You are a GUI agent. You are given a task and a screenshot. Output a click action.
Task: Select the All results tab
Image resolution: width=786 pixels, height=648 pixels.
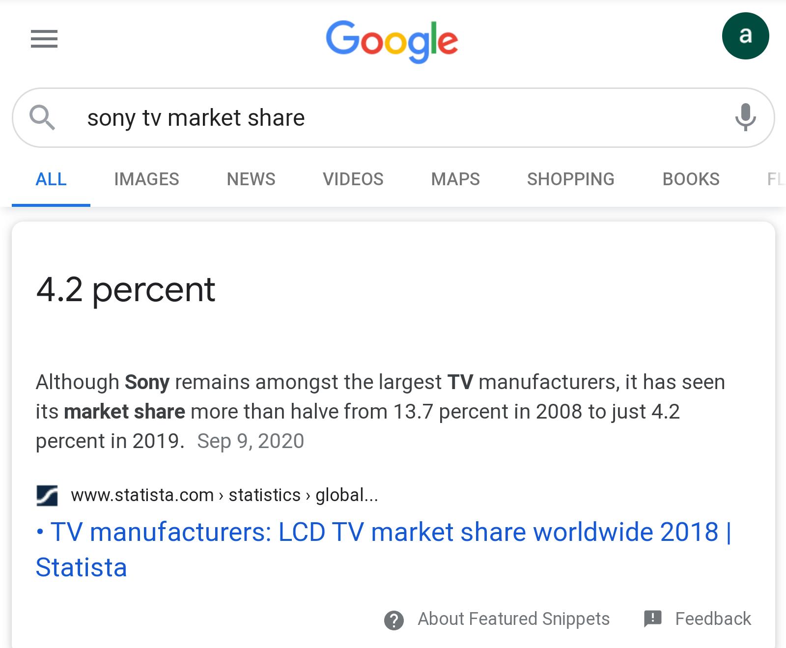point(51,179)
